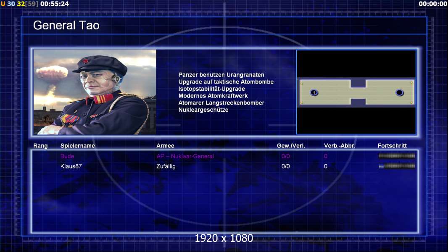Click the 00:55:24 timer at top left

(x=55, y=4)
